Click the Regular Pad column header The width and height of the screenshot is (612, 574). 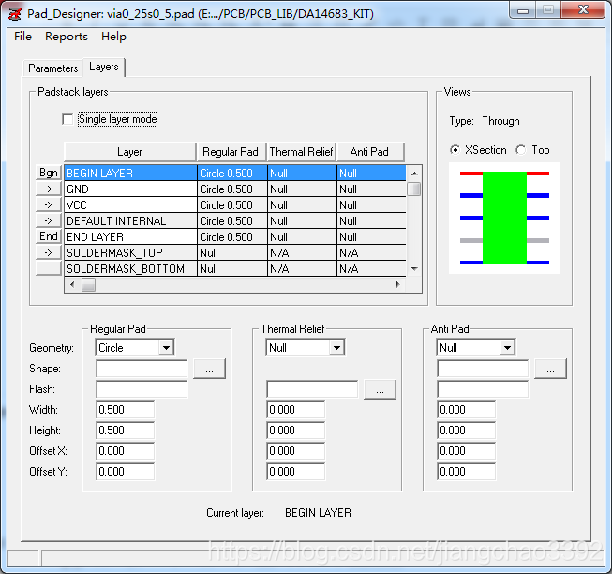tap(231, 152)
